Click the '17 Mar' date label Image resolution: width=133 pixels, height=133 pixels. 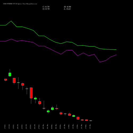[86, 126]
